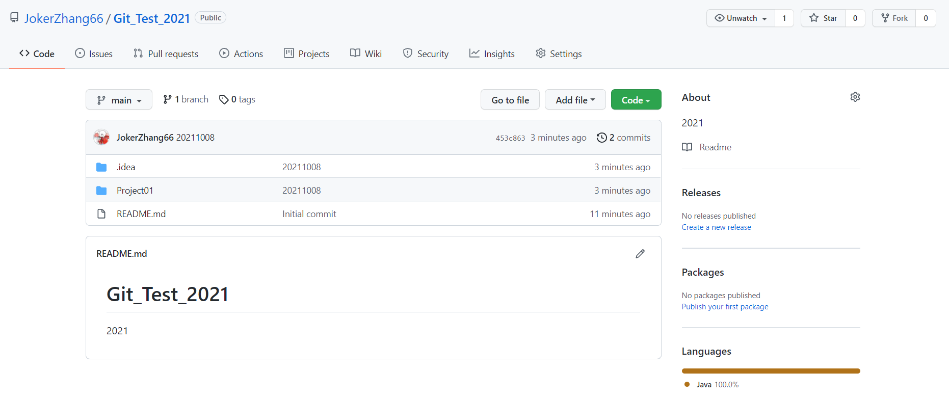Open the main branch selector dropdown
949x398 pixels.
click(119, 100)
